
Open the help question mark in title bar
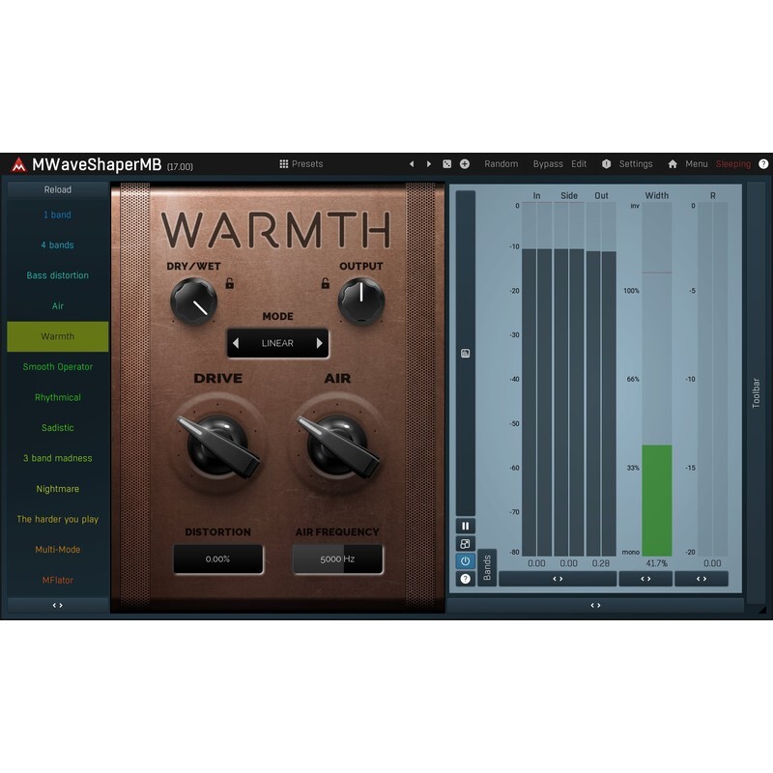(763, 164)
